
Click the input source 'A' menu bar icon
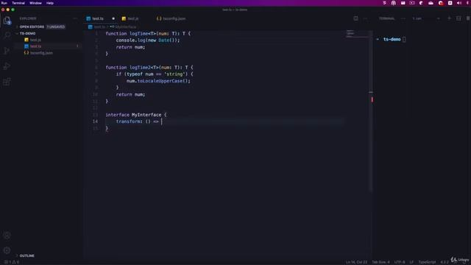coord(450,3)
